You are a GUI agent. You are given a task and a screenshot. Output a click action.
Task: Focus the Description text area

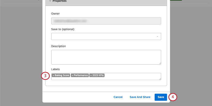tap(106, 57)
